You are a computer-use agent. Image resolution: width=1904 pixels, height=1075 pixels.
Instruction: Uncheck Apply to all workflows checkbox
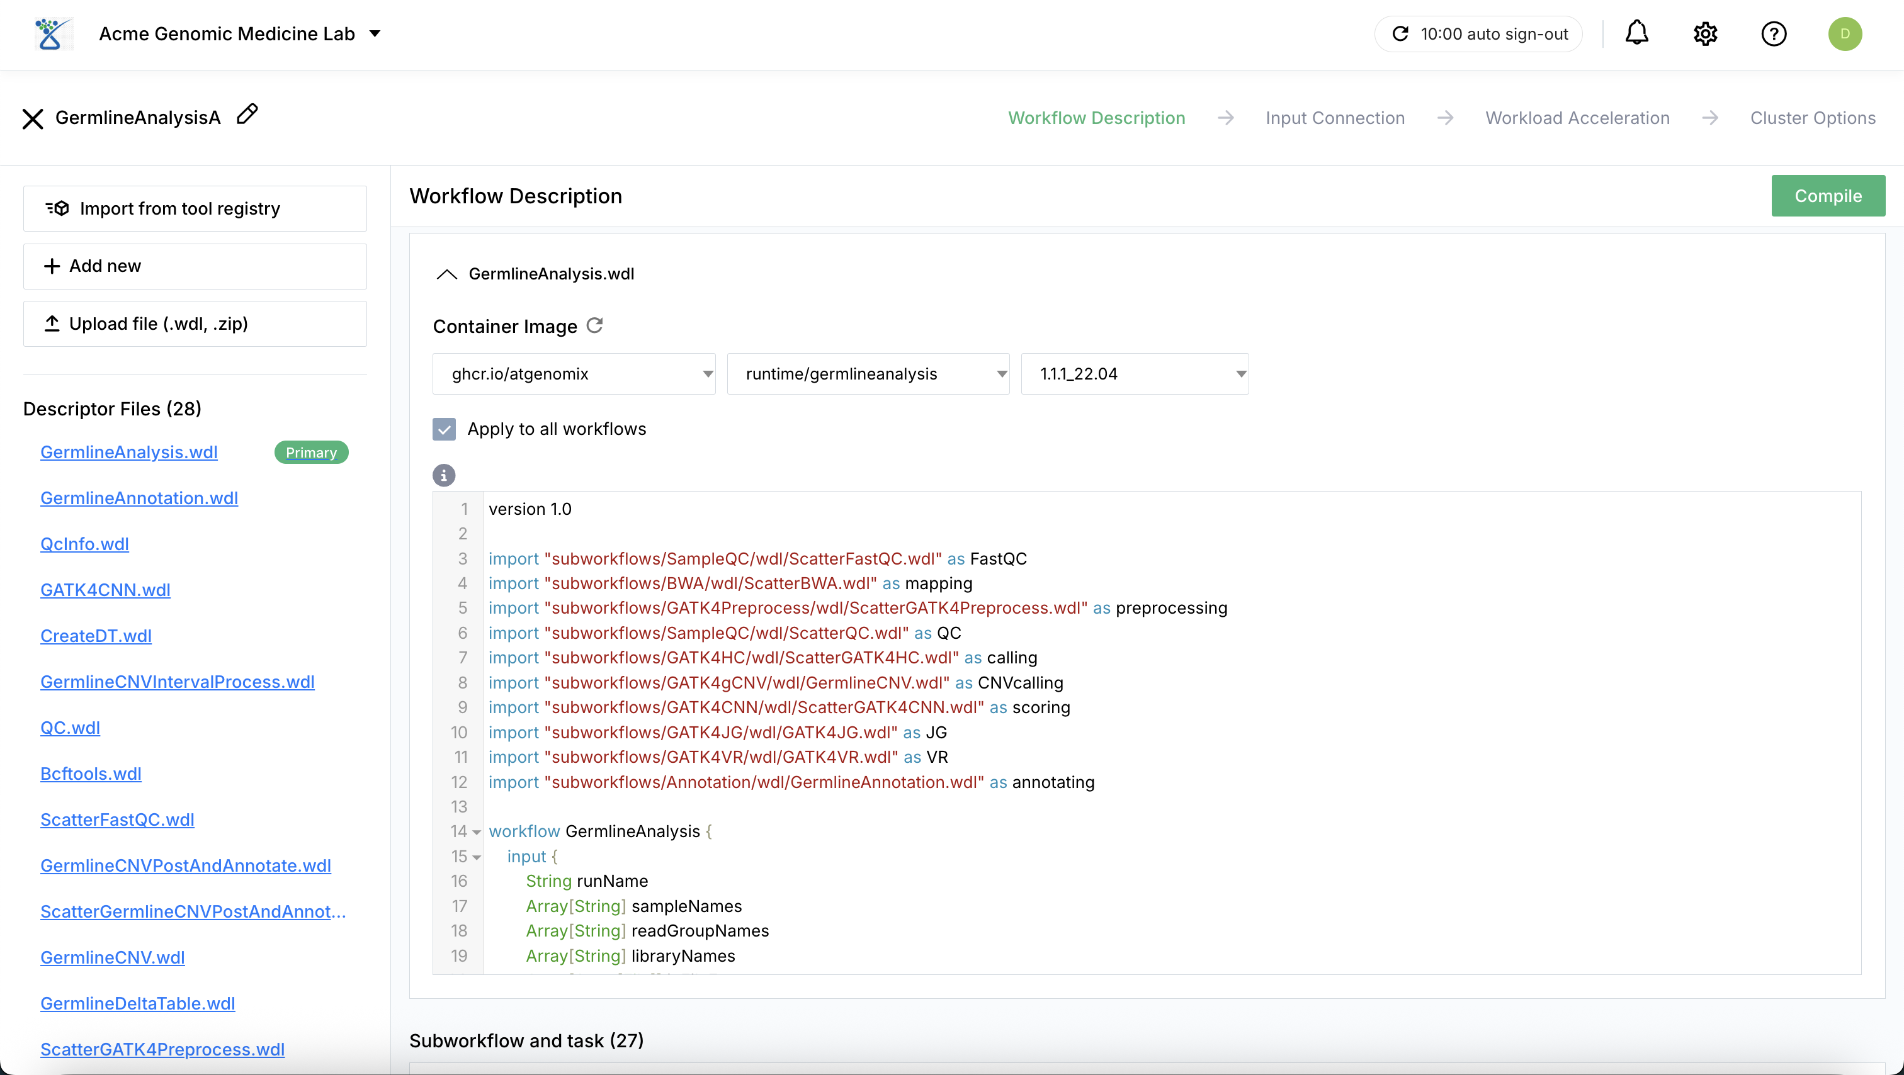(445, 429)
